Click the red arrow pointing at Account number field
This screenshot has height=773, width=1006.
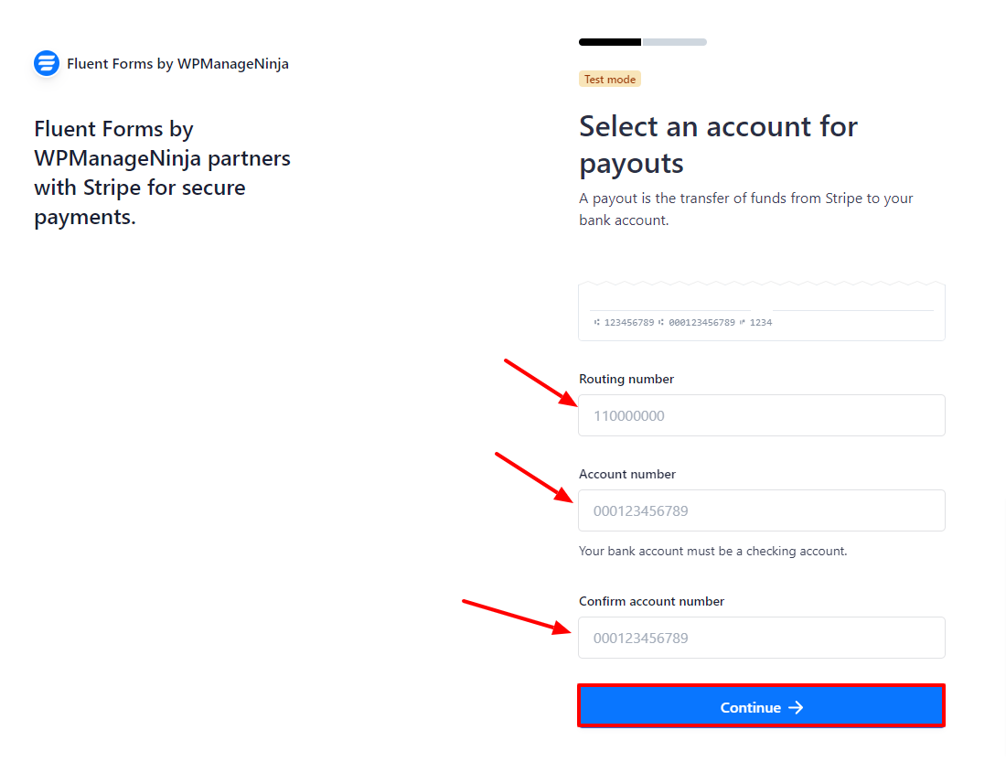coord(534,478)
